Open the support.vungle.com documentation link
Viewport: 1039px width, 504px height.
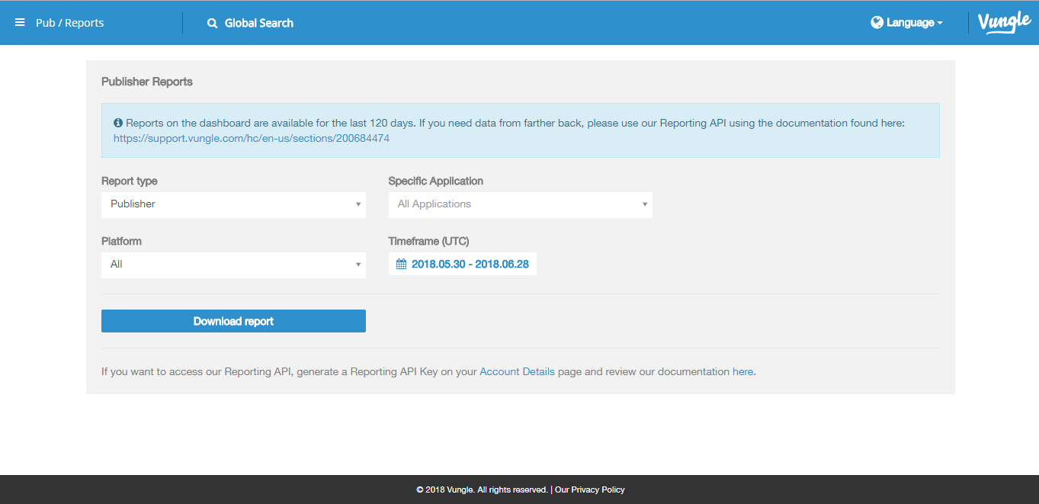[x=252, y=139]
